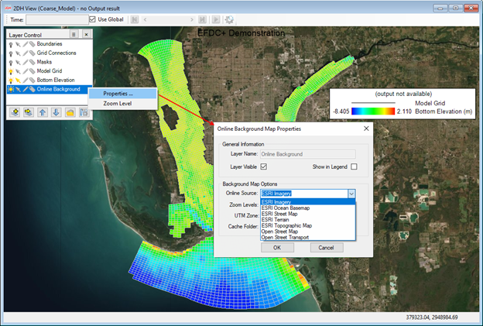Uncheck the Use Global checkbox

click(92, 19)
